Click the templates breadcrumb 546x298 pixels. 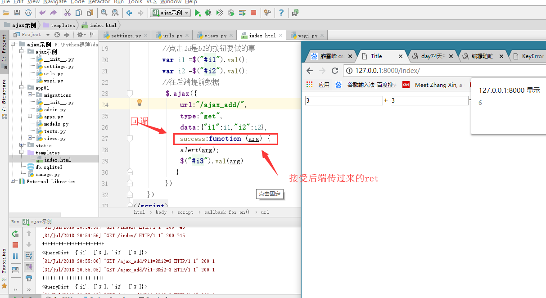click(59, 25)
